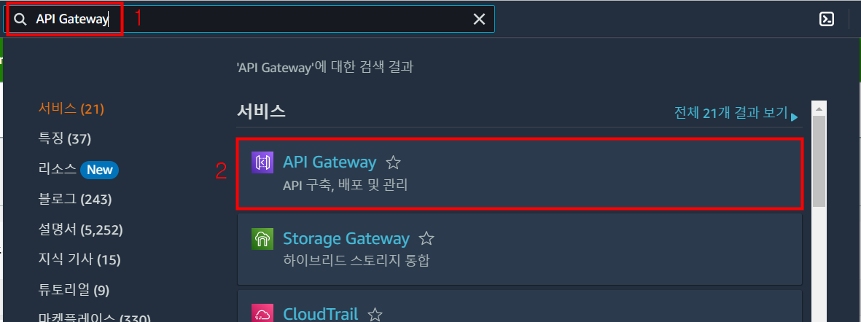Open the 리소스 New category
Image resolution: width=861 pixels, height=322 pixels.
tap(79, 170)
